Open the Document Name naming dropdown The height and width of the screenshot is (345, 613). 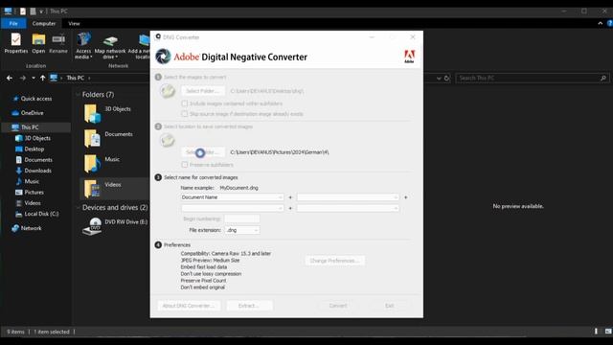point(232,197)
